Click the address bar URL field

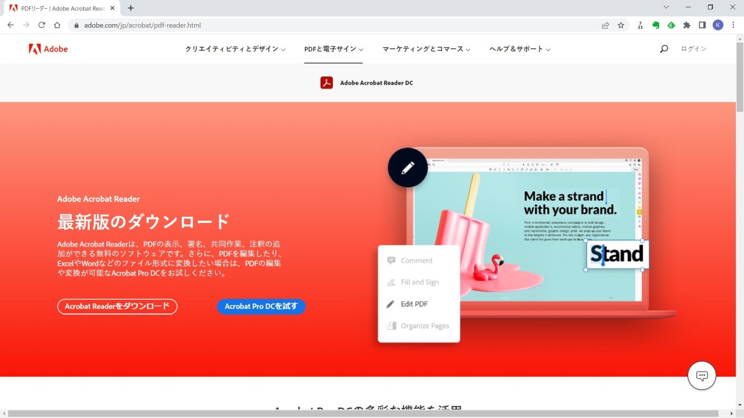335,25
